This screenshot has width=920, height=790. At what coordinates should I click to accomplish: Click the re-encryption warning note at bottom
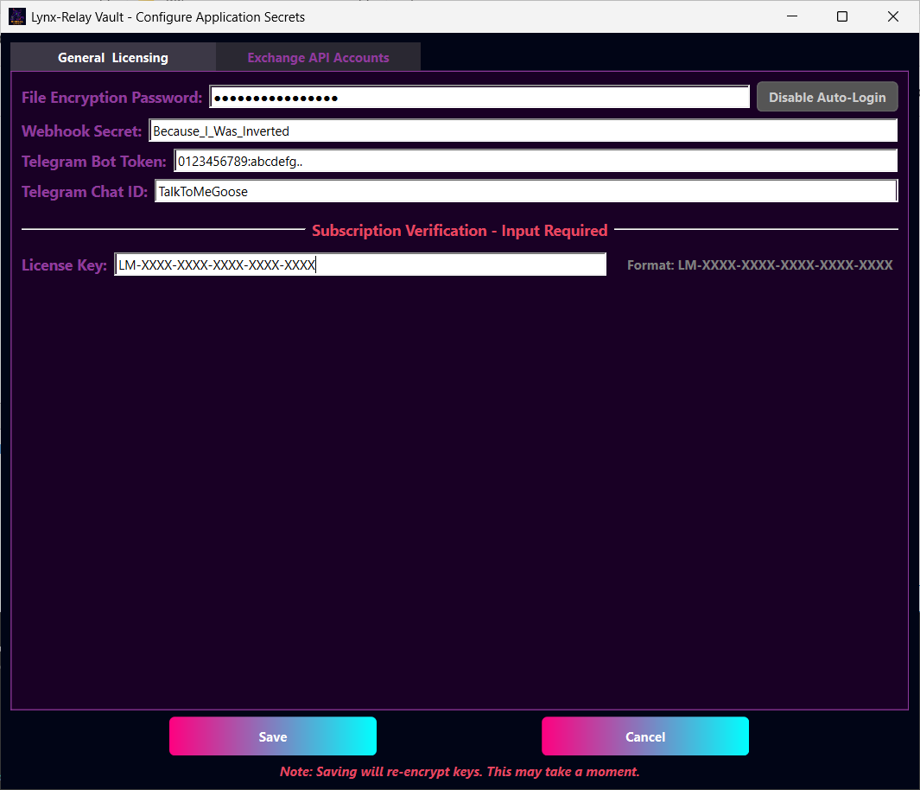(x=460, y=771)
